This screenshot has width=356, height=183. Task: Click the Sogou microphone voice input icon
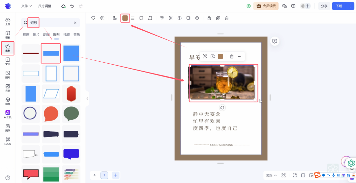pos(334,175)
